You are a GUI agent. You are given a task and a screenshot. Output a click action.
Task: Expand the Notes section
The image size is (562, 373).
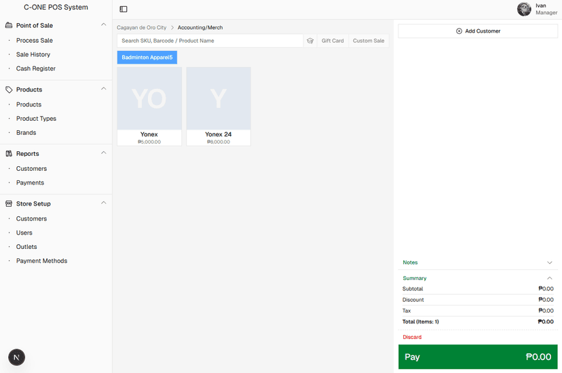pos(478,262)
